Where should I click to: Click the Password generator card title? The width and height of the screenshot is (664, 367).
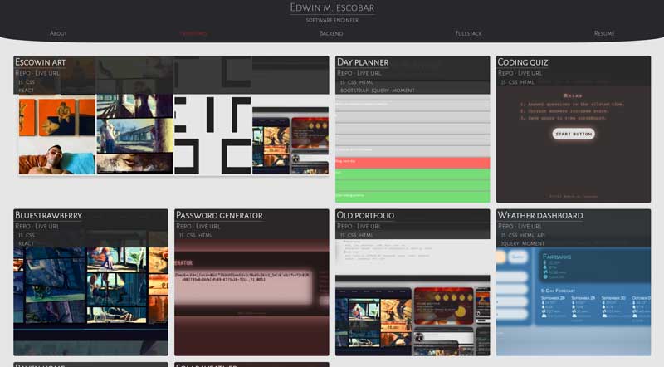click(219, 215)
